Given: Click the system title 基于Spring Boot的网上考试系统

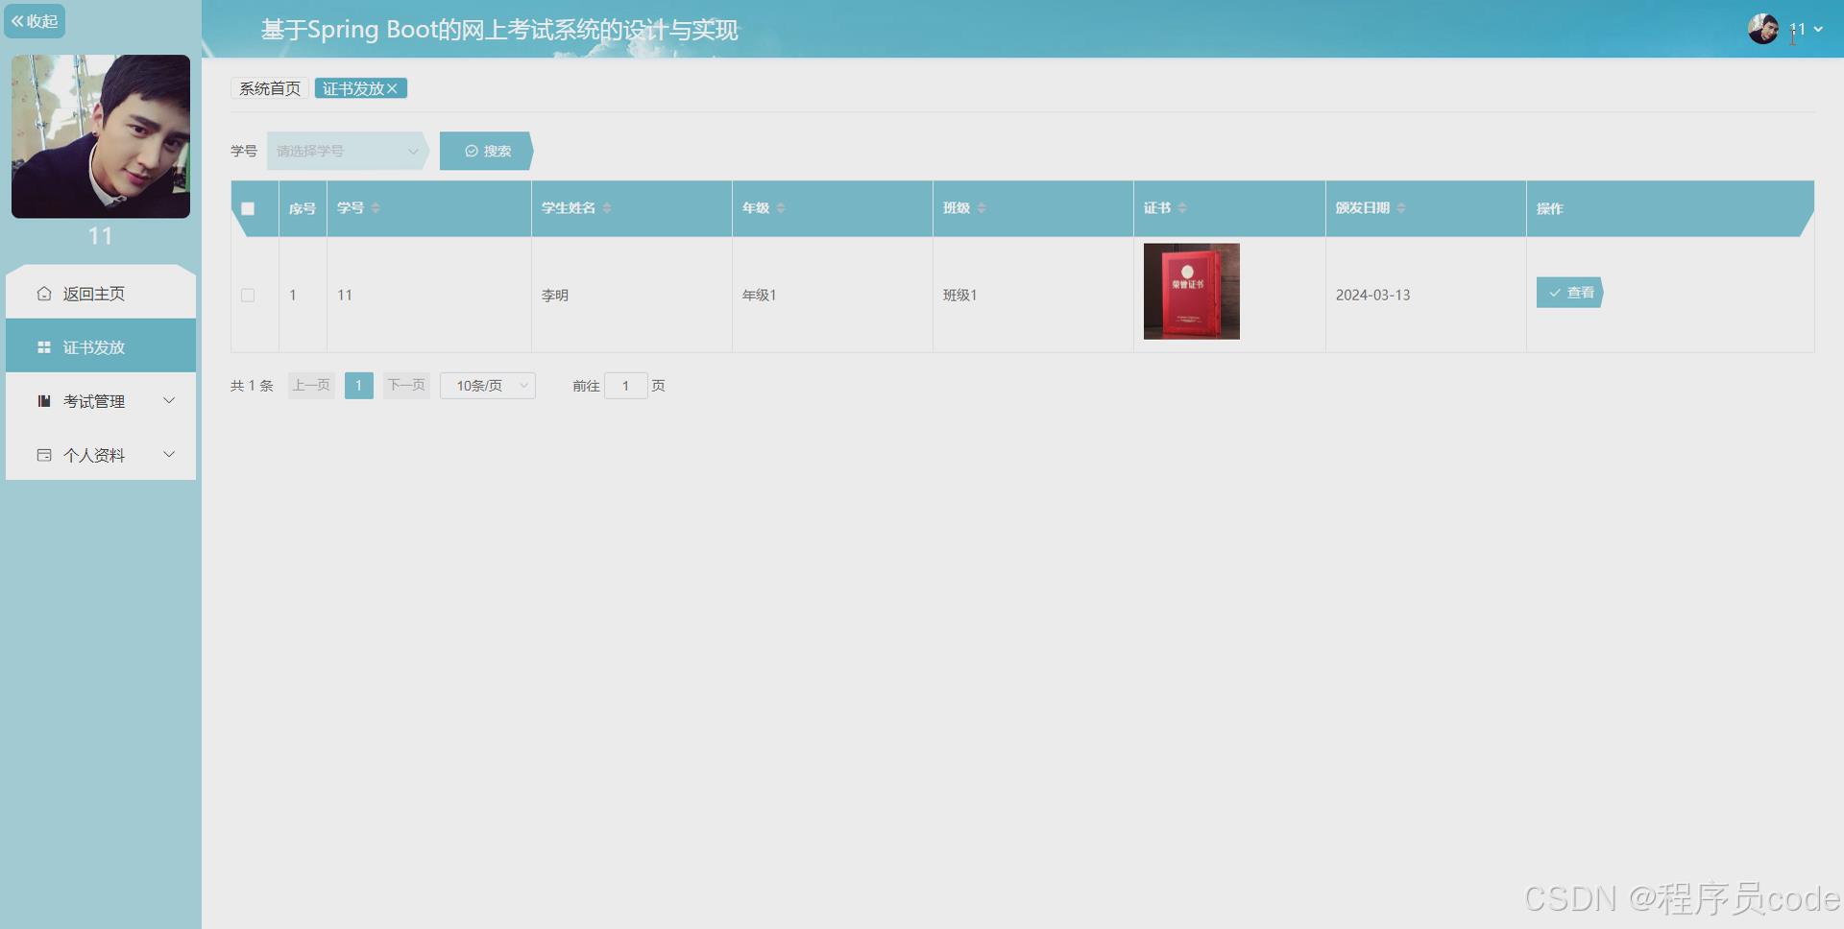Looking at the screenshot, I should tap(499, 30).
